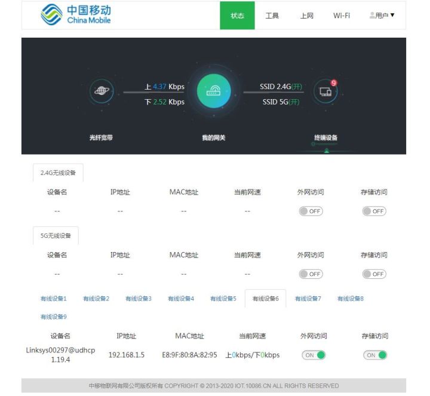Screen dimensions: 430x396
Task: Open the 用户 dropdown menu
Action: [x=383, y=16]
